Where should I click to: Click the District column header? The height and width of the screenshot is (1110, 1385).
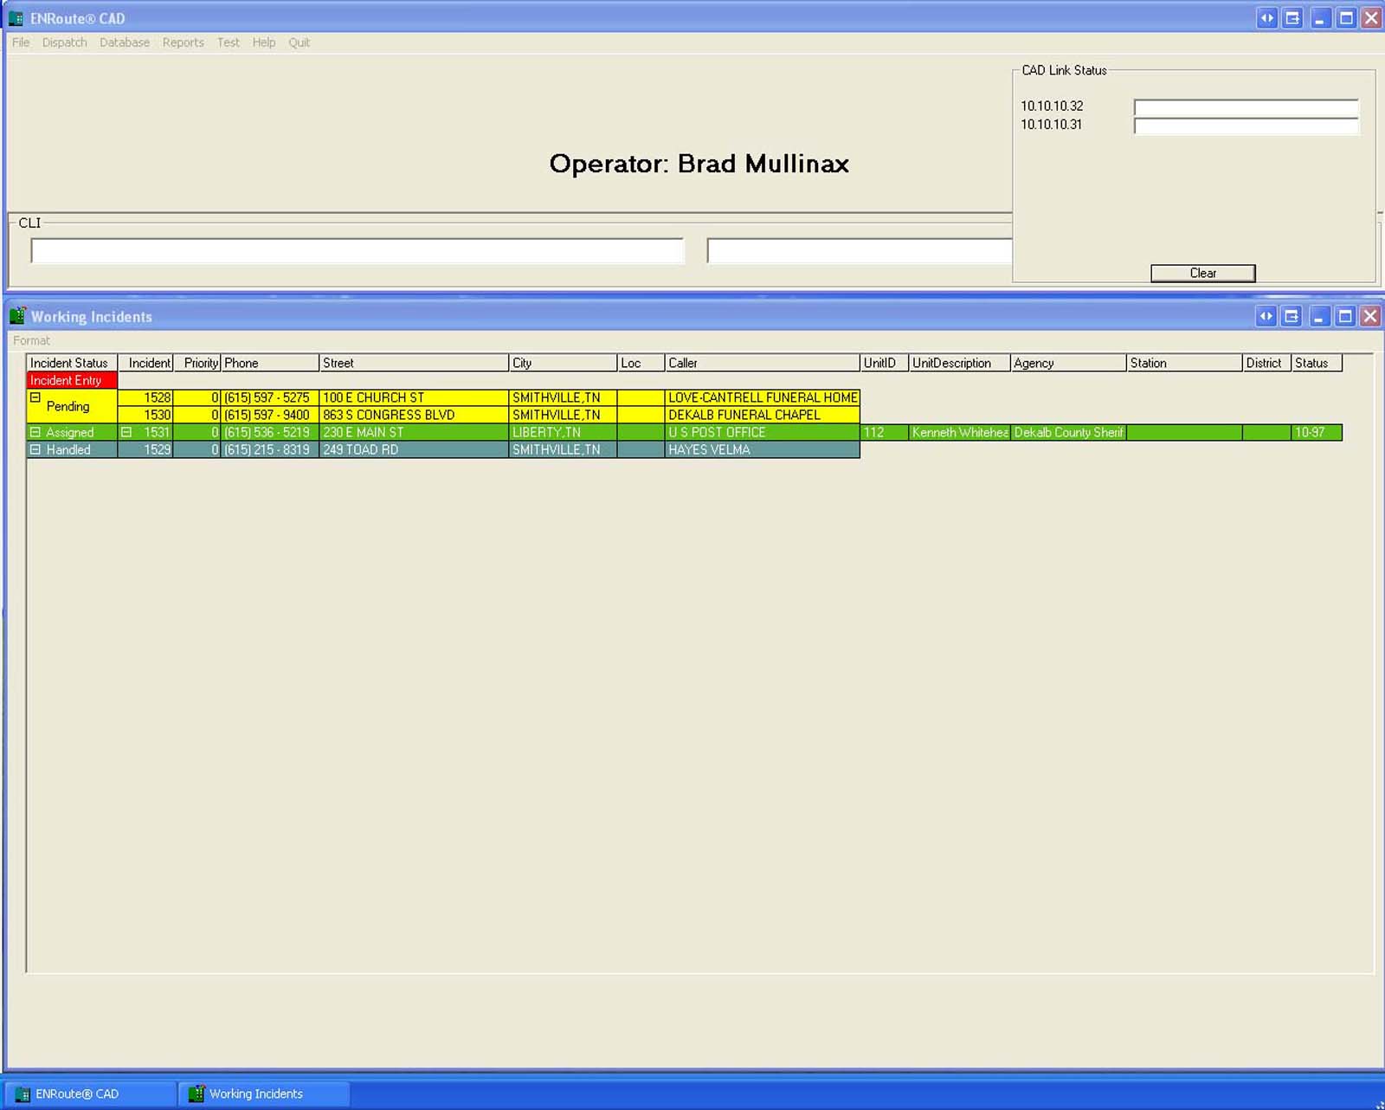pyautogui.click(x=1266, y=364)
